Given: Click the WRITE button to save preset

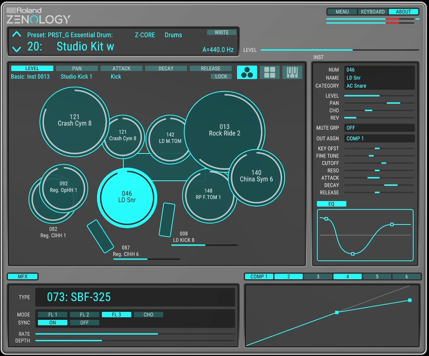Looking at the screenshot, I should (x=222, y=33).
